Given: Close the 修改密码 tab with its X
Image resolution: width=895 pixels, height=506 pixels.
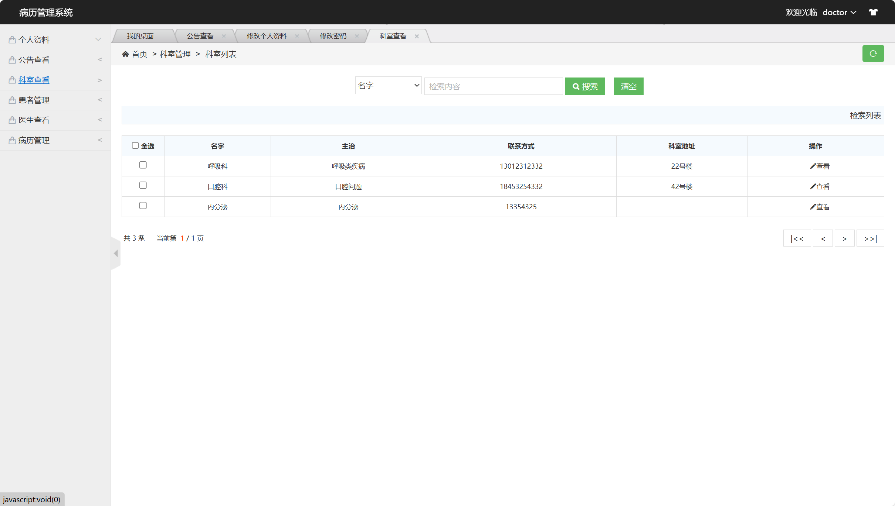Looking at the screenshot, I should (357, 36).
